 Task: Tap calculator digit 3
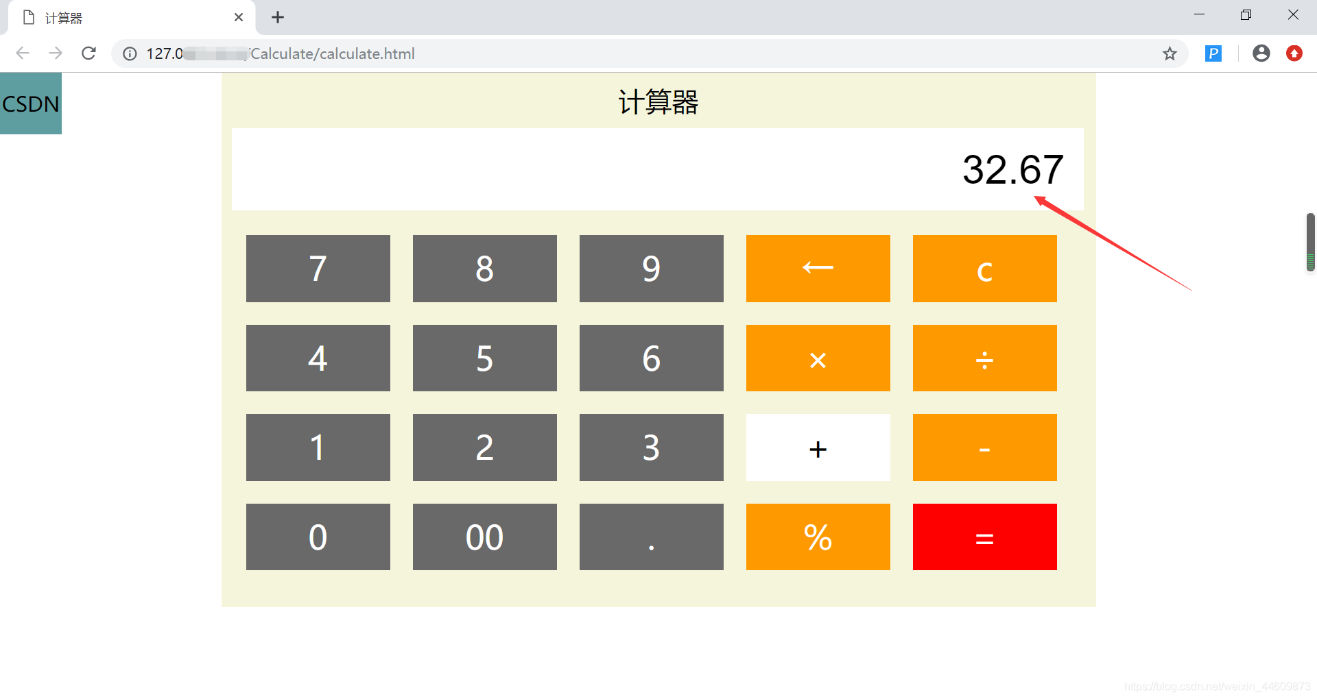[652, 447]
